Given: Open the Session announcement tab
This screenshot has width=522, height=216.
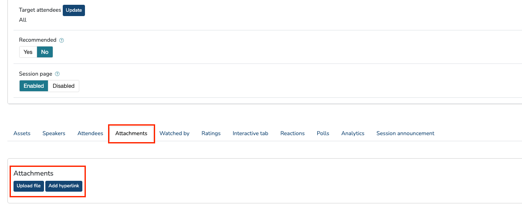Looking at the screenshot, I should [405, 133].
